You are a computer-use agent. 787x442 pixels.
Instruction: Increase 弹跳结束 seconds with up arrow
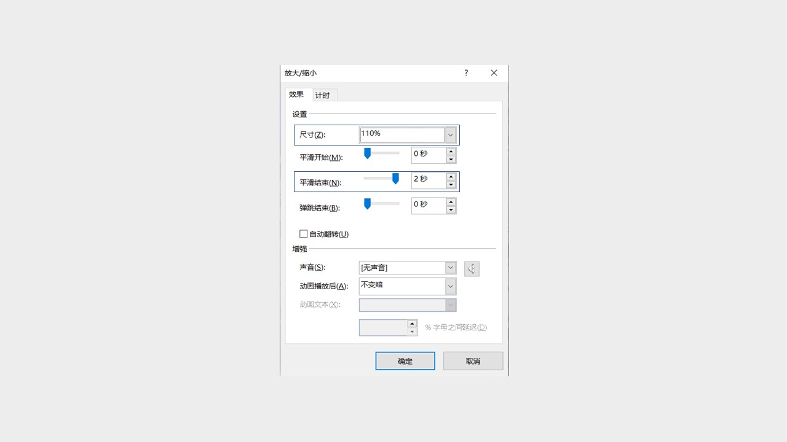pyautogui.click(x=451, y=202)
